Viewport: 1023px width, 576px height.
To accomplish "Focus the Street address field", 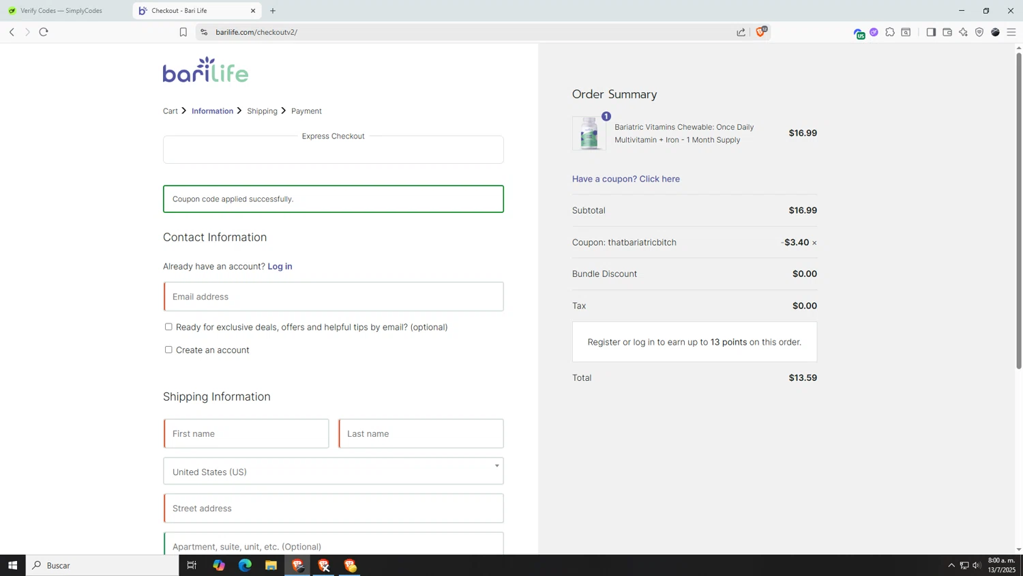I will point(333,508).
